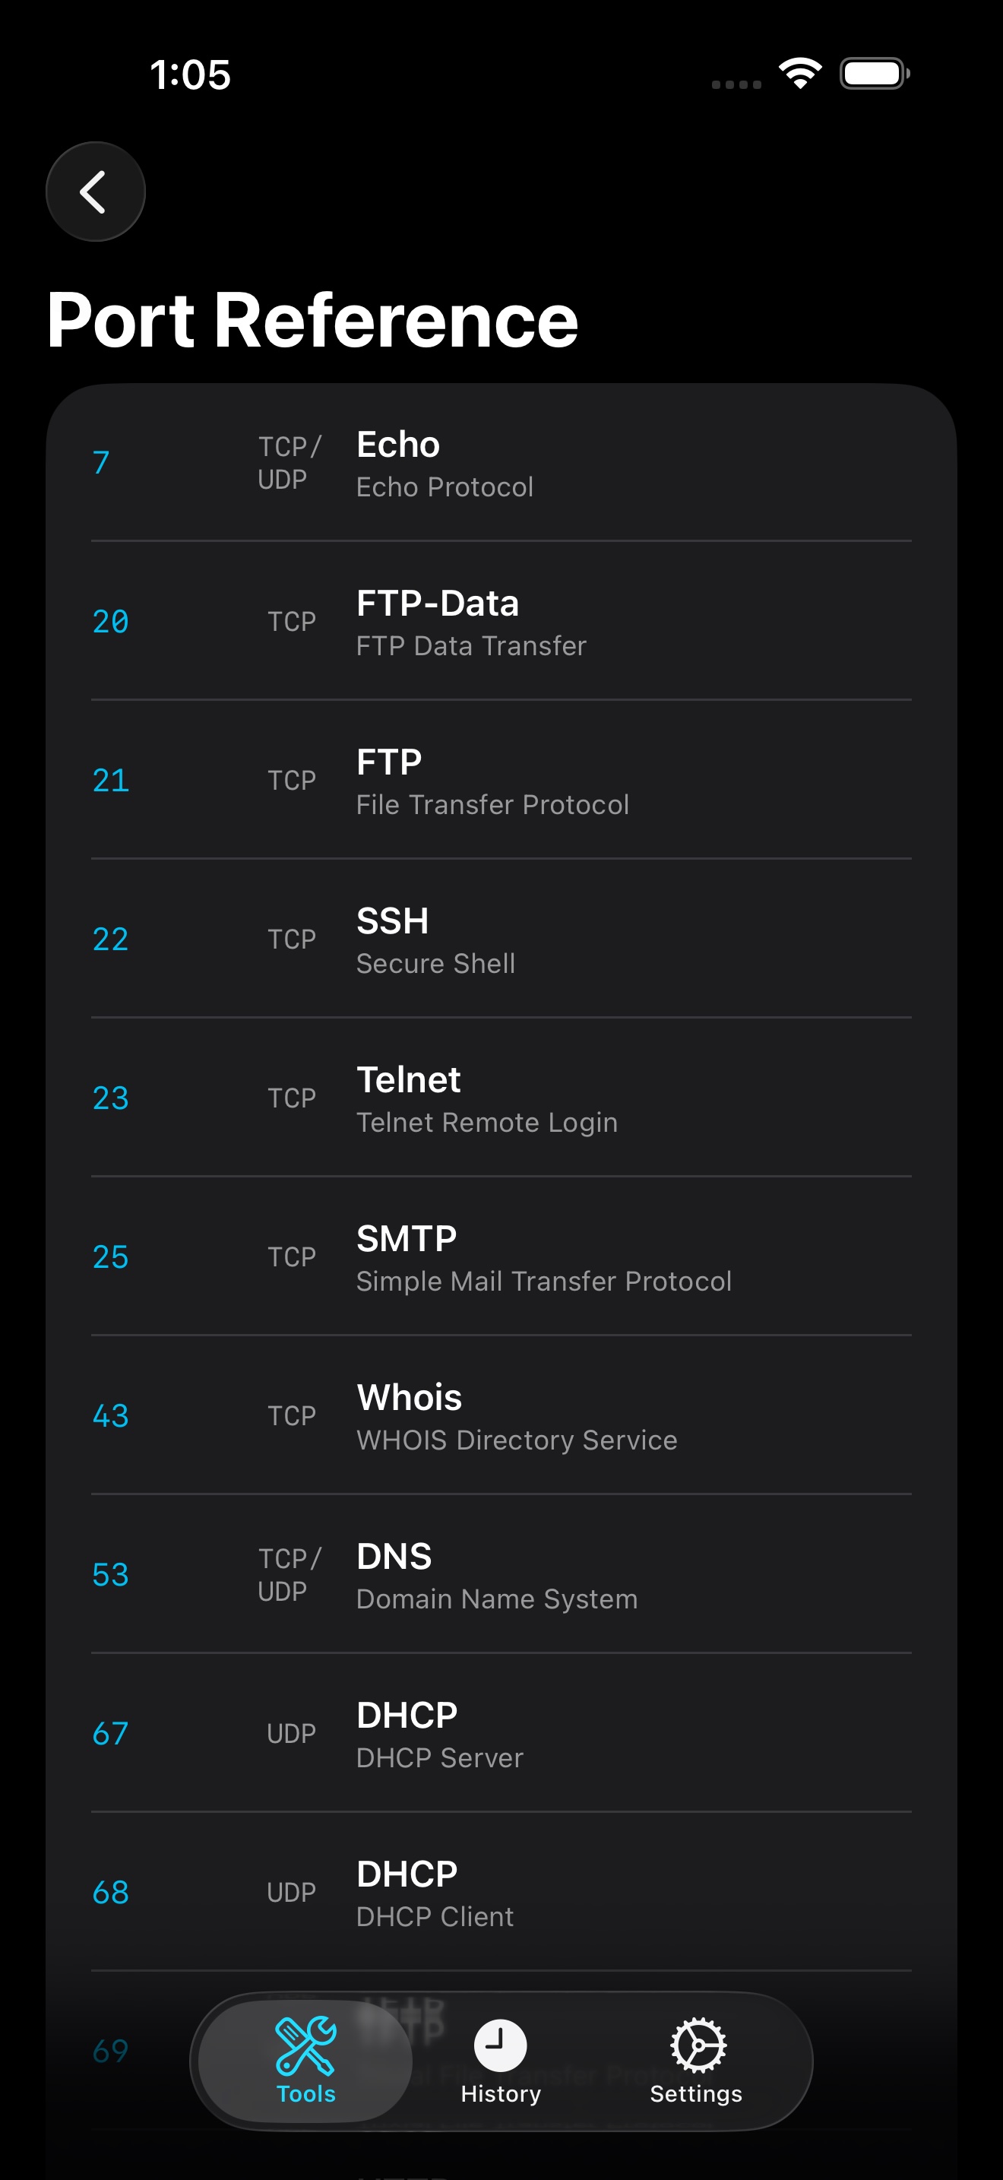The width and height of the screenshot is (1003, 2180).
Task: Select the DHCP Server port 67 row
Action: tap(501, 1734)
